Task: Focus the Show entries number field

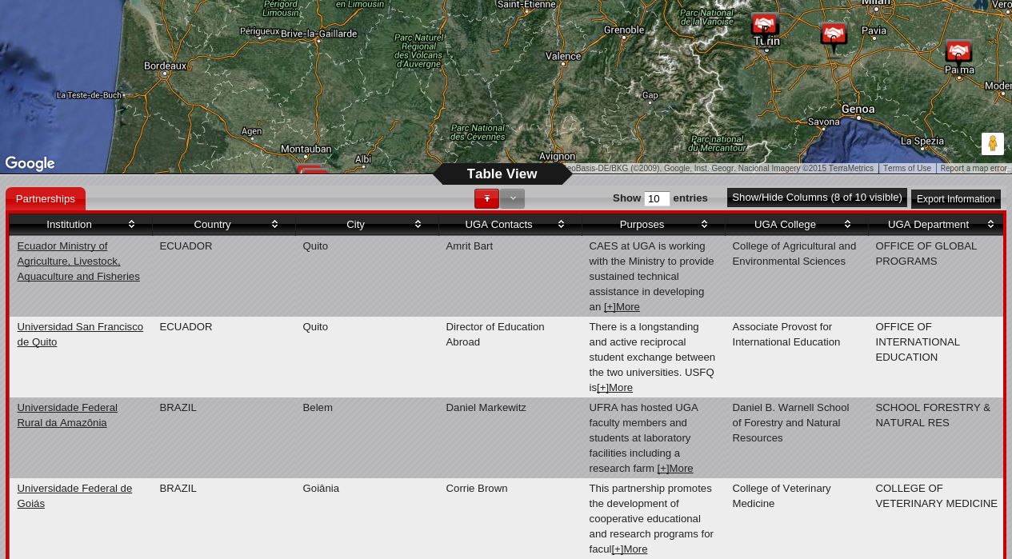Action: [657, 198]
